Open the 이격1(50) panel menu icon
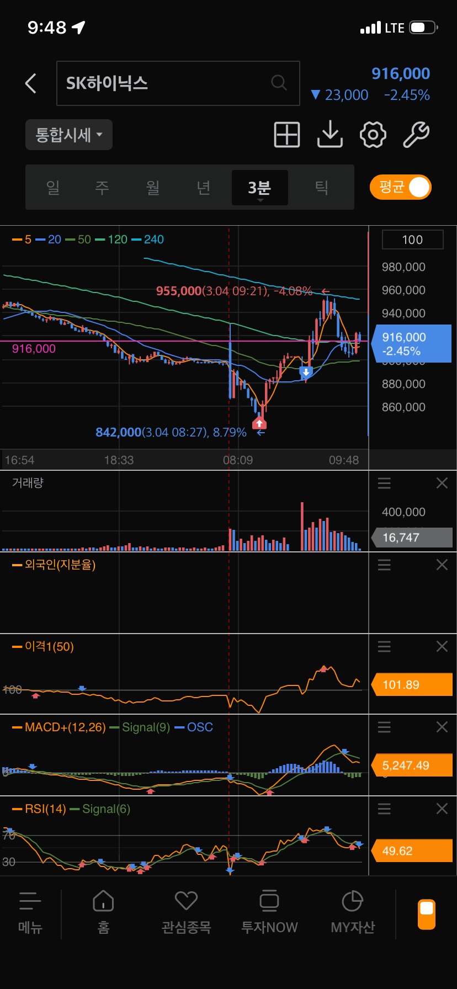Viewport: 457px width, 989px height. (384, 646)
